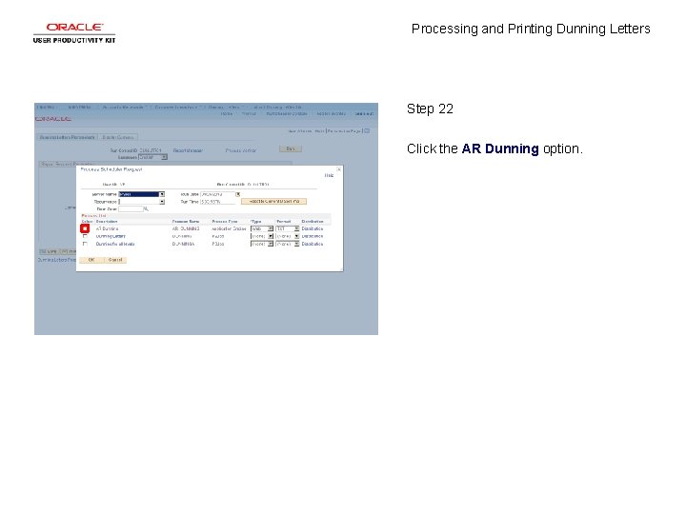Click the Time Zone lookup icon
686x514 pixels.
coord(146,209)
